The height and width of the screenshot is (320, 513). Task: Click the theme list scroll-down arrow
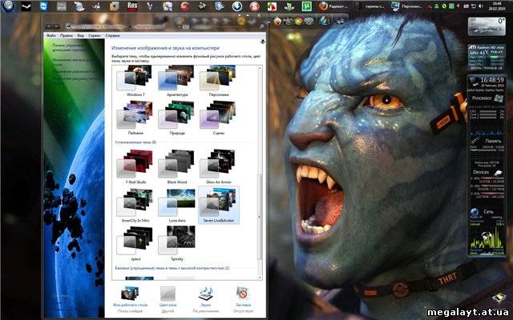[260, 278]
